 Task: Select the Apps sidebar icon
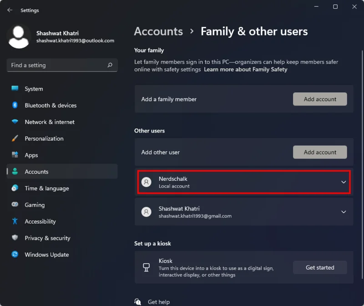(14, 155)
